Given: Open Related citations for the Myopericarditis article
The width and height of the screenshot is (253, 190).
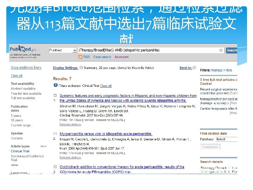Looking at the screenshot, I should pos(70,157).
